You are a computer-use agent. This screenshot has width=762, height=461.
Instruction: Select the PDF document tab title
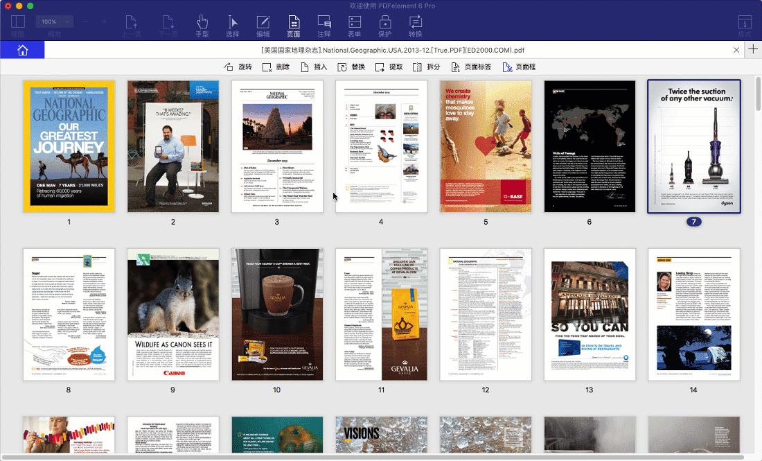(x=393, y=50)
